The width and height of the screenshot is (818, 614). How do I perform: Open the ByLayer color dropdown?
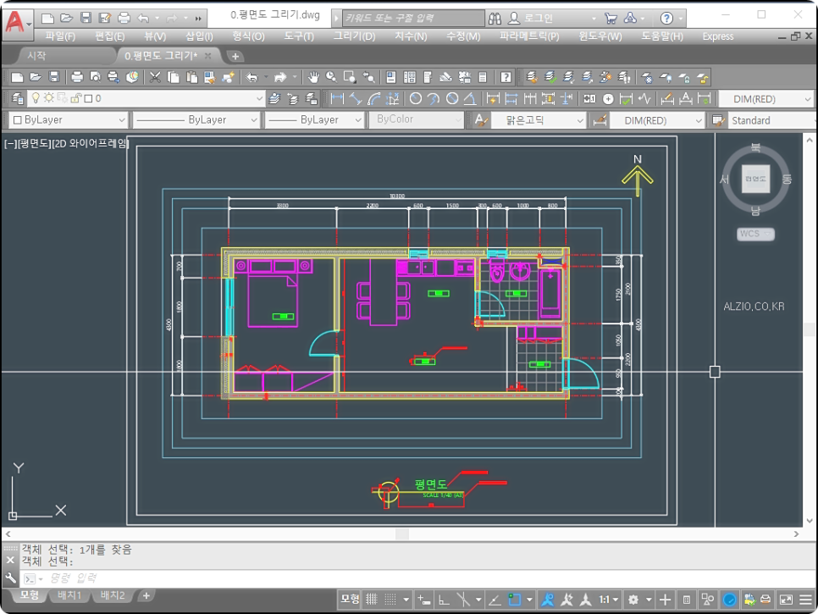(x=69, y=120)
